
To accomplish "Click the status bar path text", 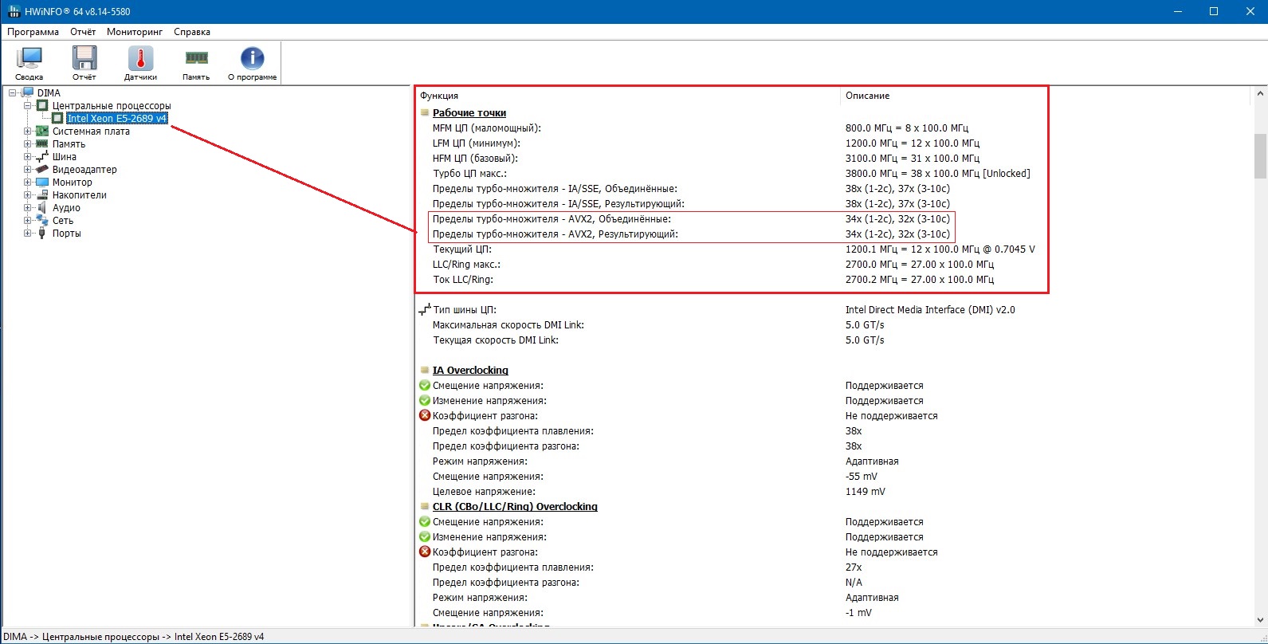I will [x=135, y=637].
